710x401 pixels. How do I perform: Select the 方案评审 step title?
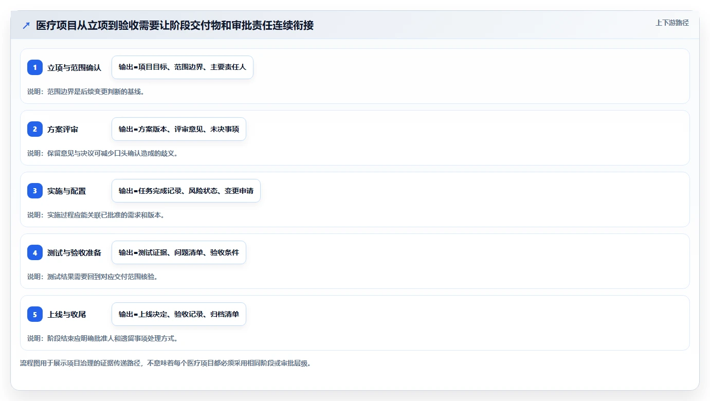point(63,129)
